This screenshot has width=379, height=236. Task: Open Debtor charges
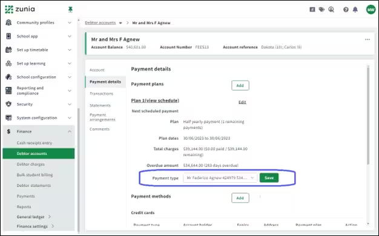click(31, 164)
